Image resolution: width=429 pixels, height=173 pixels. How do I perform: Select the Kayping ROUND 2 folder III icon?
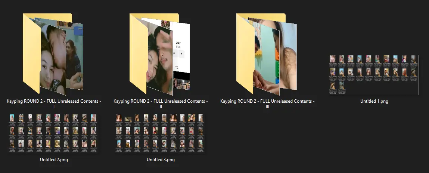pyautogui.click(x=267, y=54)
